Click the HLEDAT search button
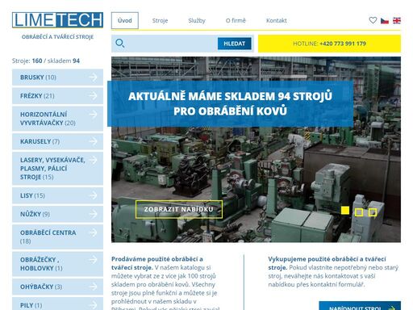 point(235,44)
